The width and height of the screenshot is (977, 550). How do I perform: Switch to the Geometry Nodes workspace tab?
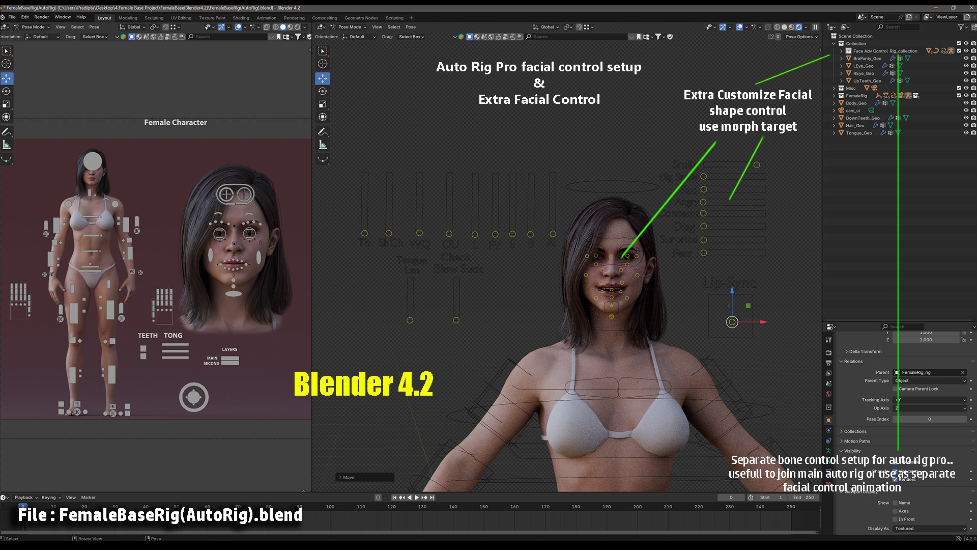tap(361, 18)
